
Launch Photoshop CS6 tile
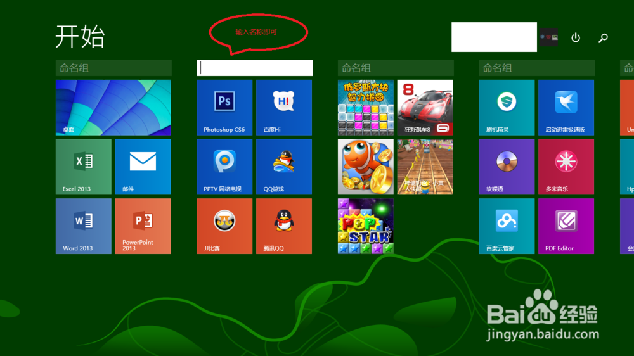click(x=225, y=108)
